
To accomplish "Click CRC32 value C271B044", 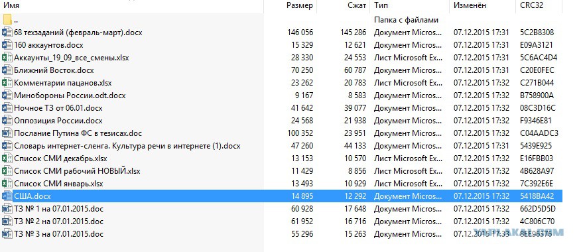I will [537, 83].
